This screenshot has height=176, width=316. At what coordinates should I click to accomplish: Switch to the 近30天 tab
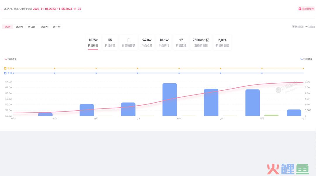coord(19,27)
